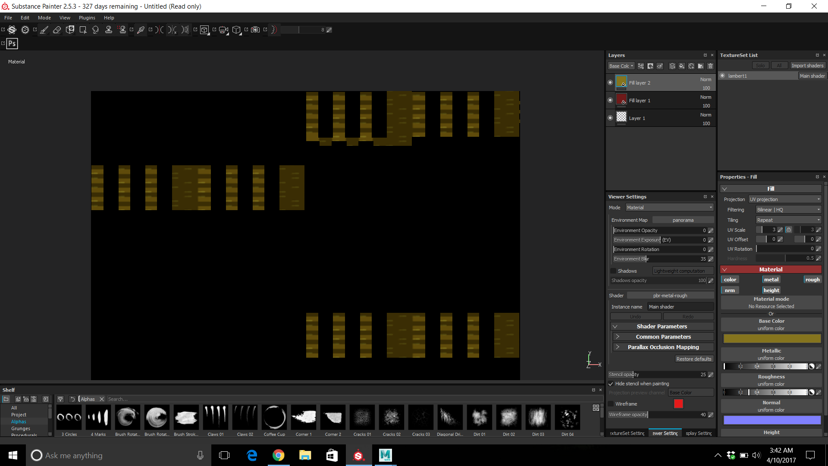Pick the Material Picker eyedropper tool
The image size is (828, 466).
point(141,30)
